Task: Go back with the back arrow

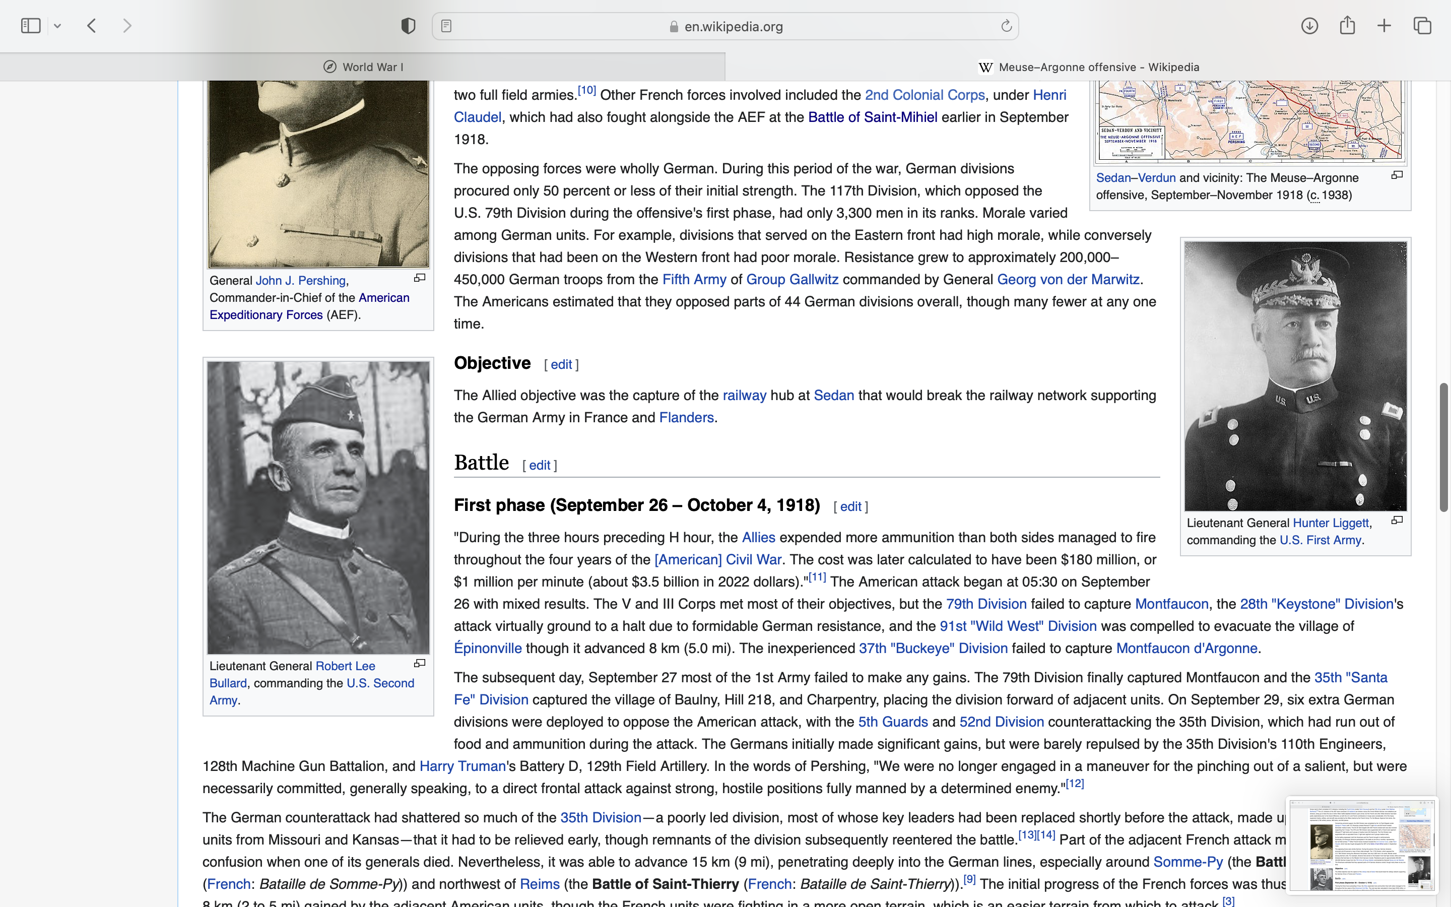Action: pyautogui.click(x=92, y=26)
